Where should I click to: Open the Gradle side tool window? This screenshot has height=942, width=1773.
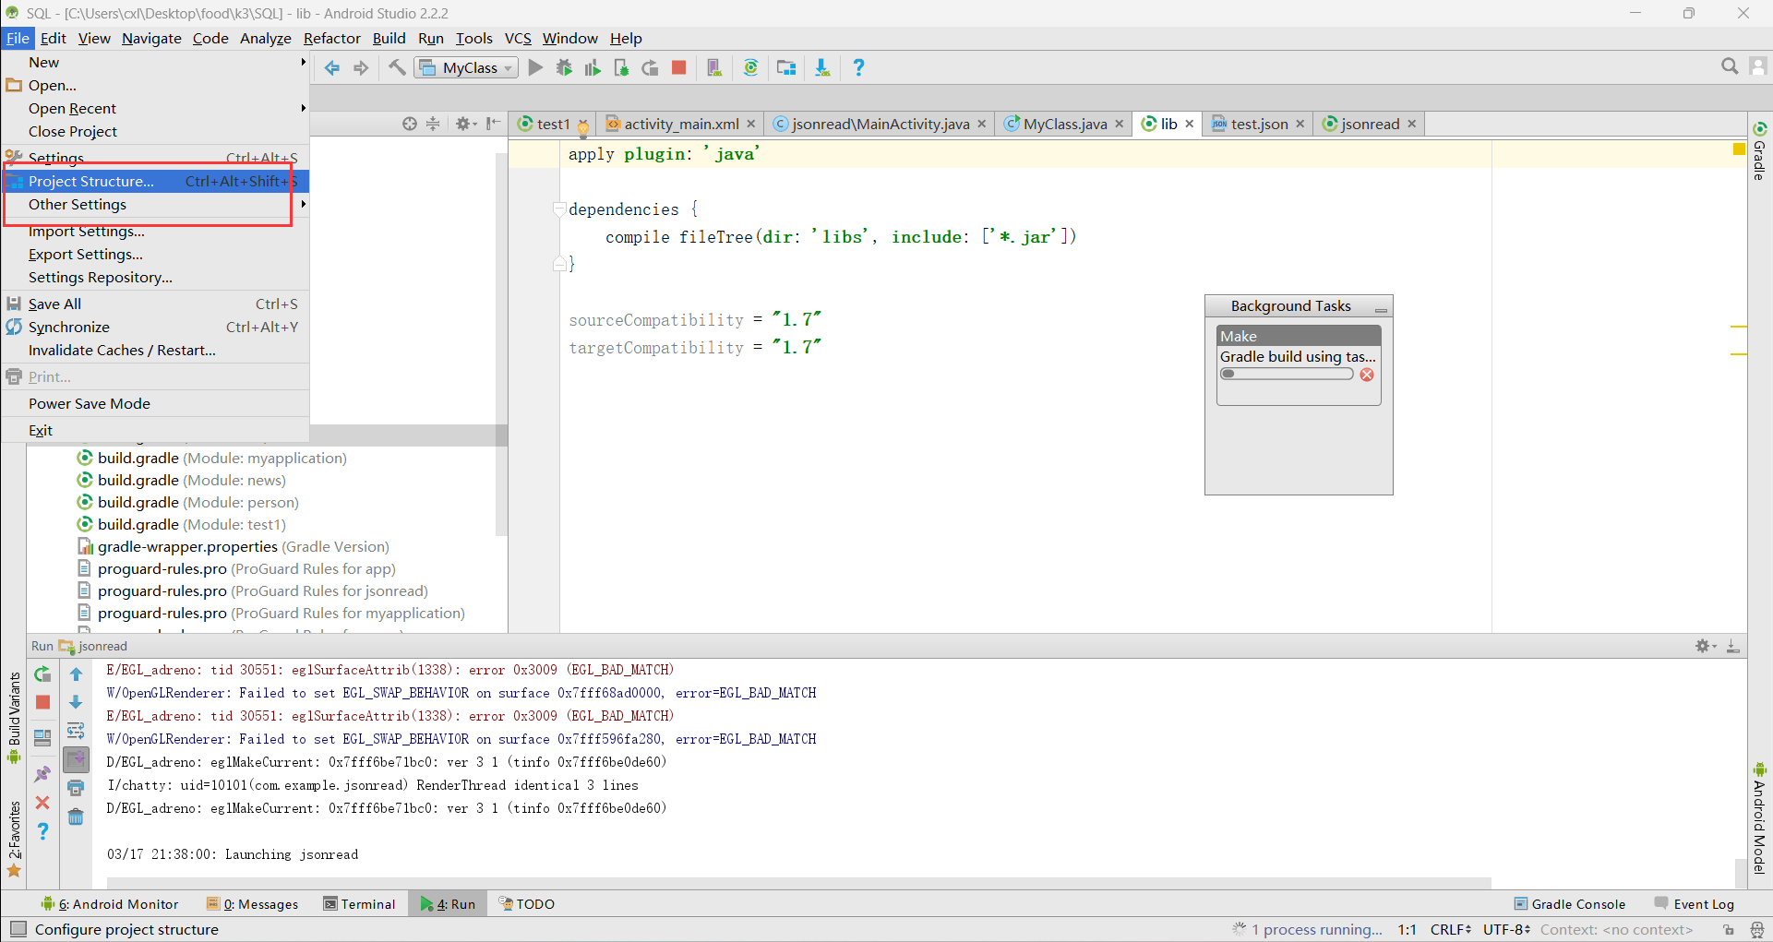click(1760, 150)
